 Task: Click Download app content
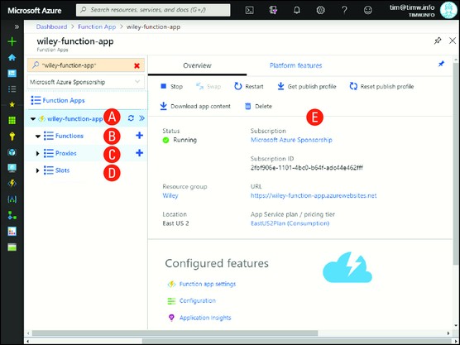click(195, 106)
